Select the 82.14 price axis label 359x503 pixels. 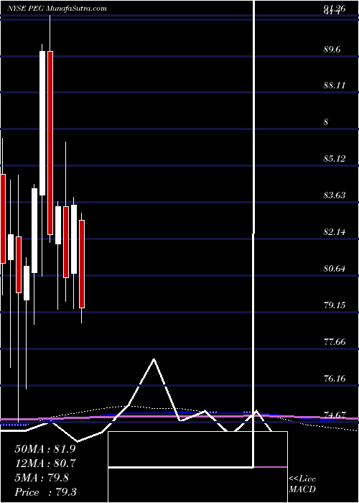coord(335,231)
